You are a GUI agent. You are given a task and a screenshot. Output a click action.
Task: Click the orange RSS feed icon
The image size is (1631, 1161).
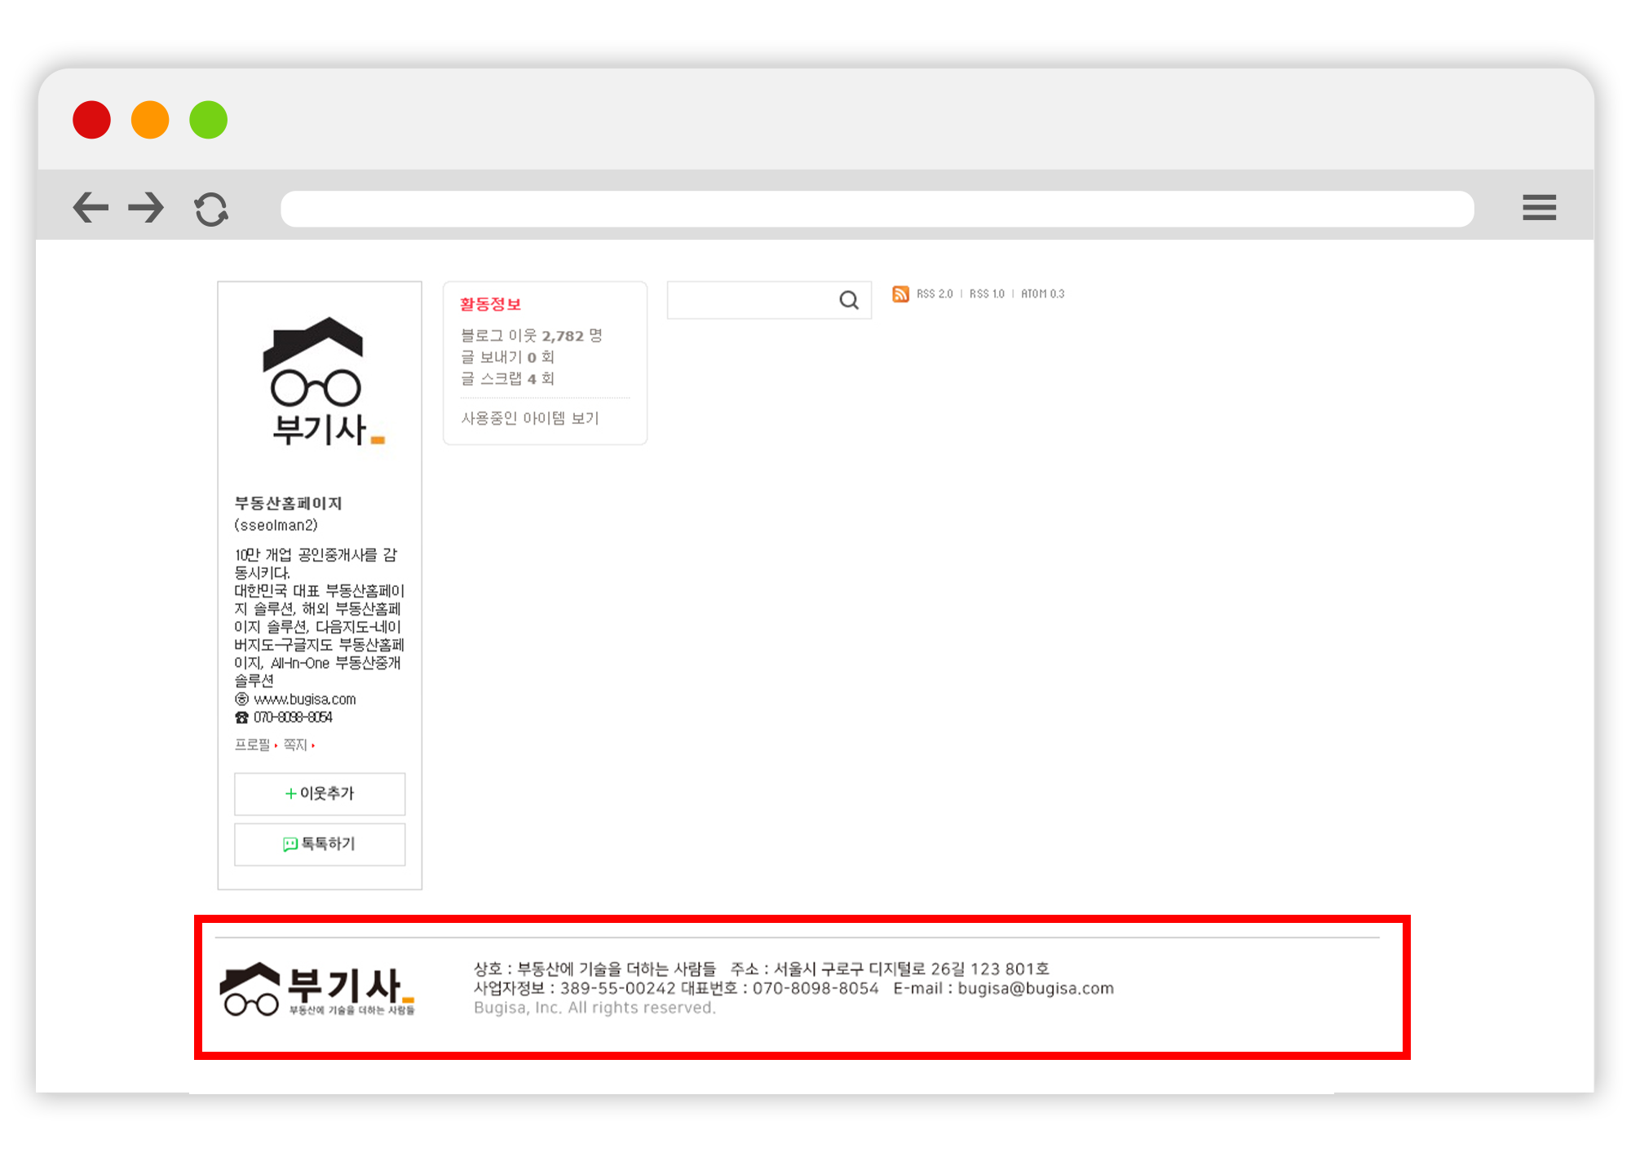pos(900,294)
